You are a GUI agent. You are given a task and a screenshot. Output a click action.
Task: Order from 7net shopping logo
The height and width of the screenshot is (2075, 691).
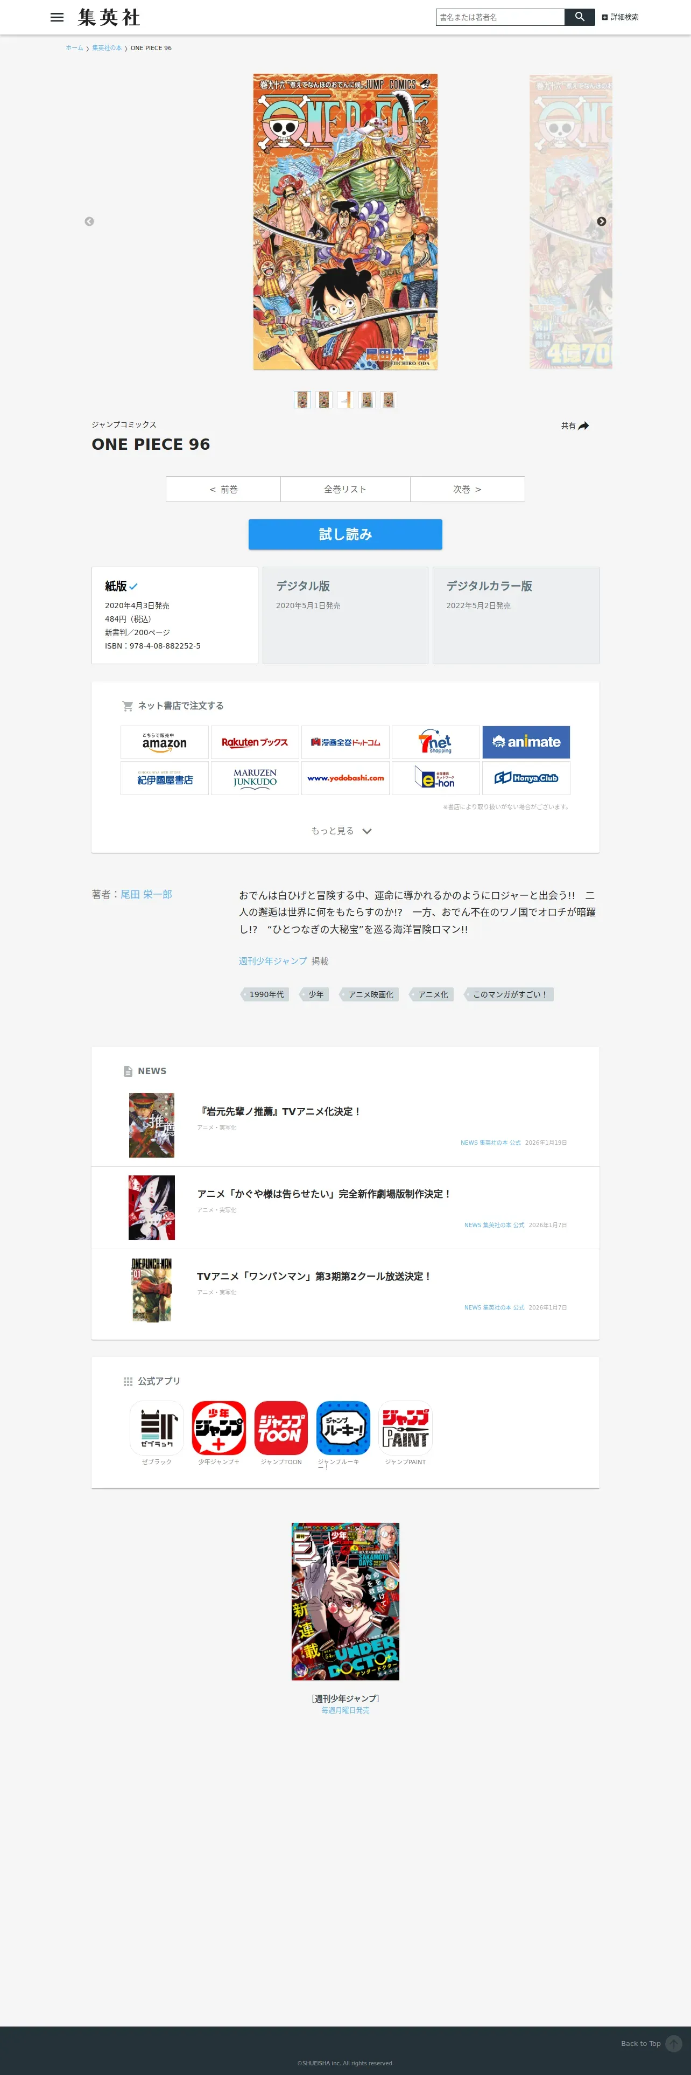point(435,742)
